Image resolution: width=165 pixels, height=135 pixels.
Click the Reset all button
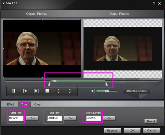pos(112,131)
